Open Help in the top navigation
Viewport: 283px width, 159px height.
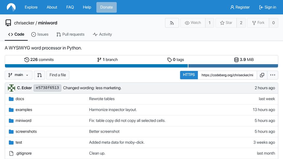point(87,7)
